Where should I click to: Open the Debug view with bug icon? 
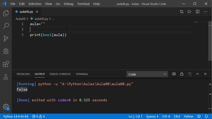(6, 51)
